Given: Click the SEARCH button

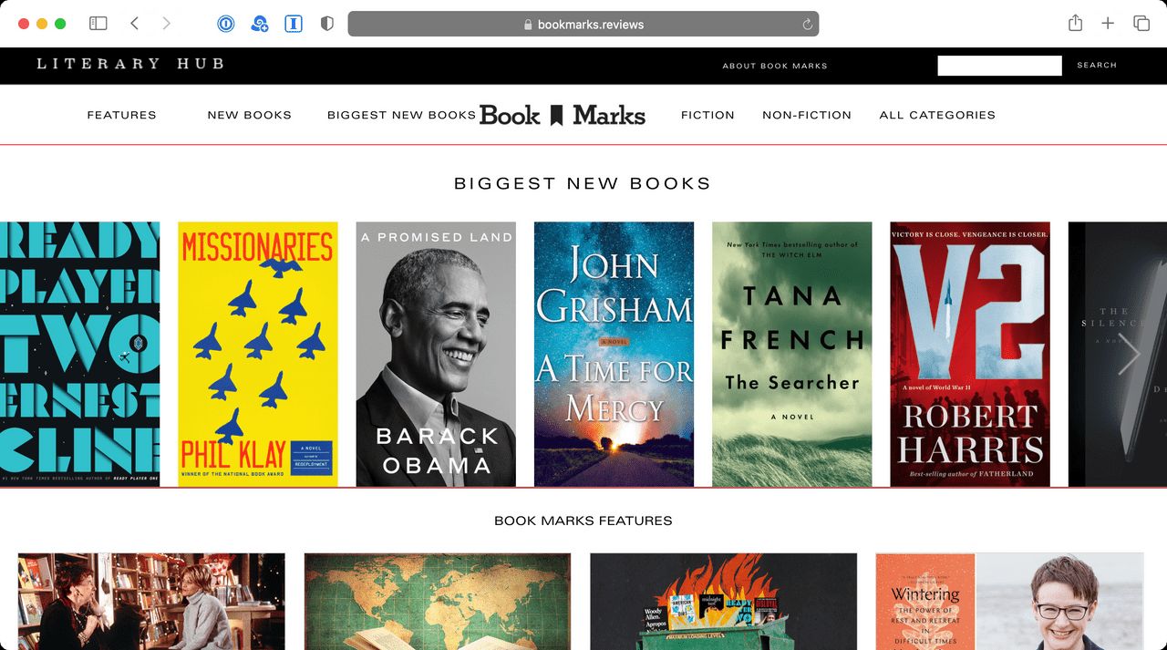Looking at the screenshot, I should tap(1097, 65).
